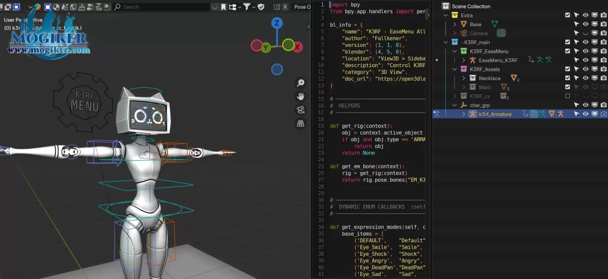The image size is (608, 279).
Task: Click the camera data icon beside Camera row
Action: 501,33
